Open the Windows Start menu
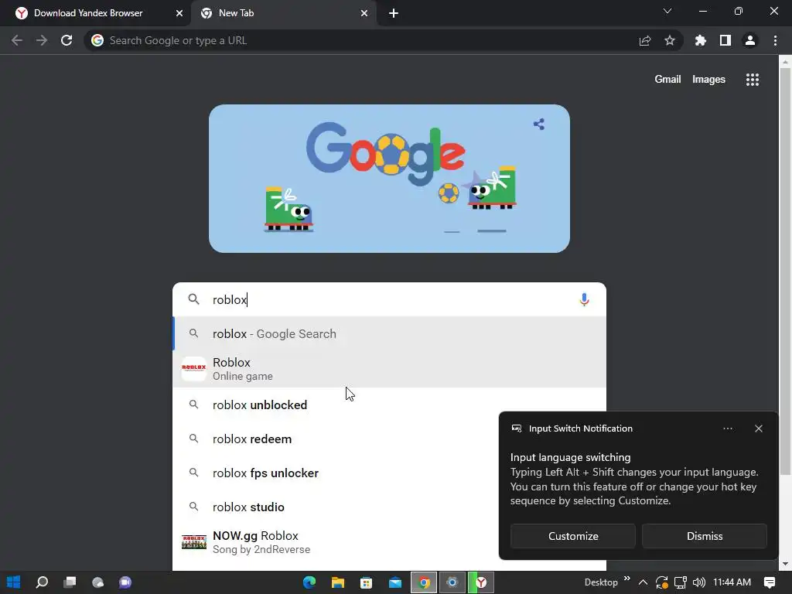Screen dimensions: 792x594 click(14, 582)
